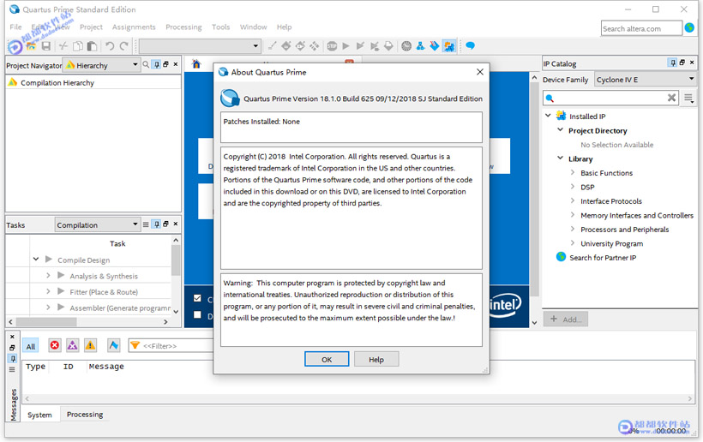
Task: Click the Save floppy disk icon
Action: pos(45,46)
